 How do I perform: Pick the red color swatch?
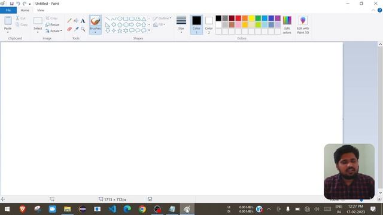(x=238, y=19)
